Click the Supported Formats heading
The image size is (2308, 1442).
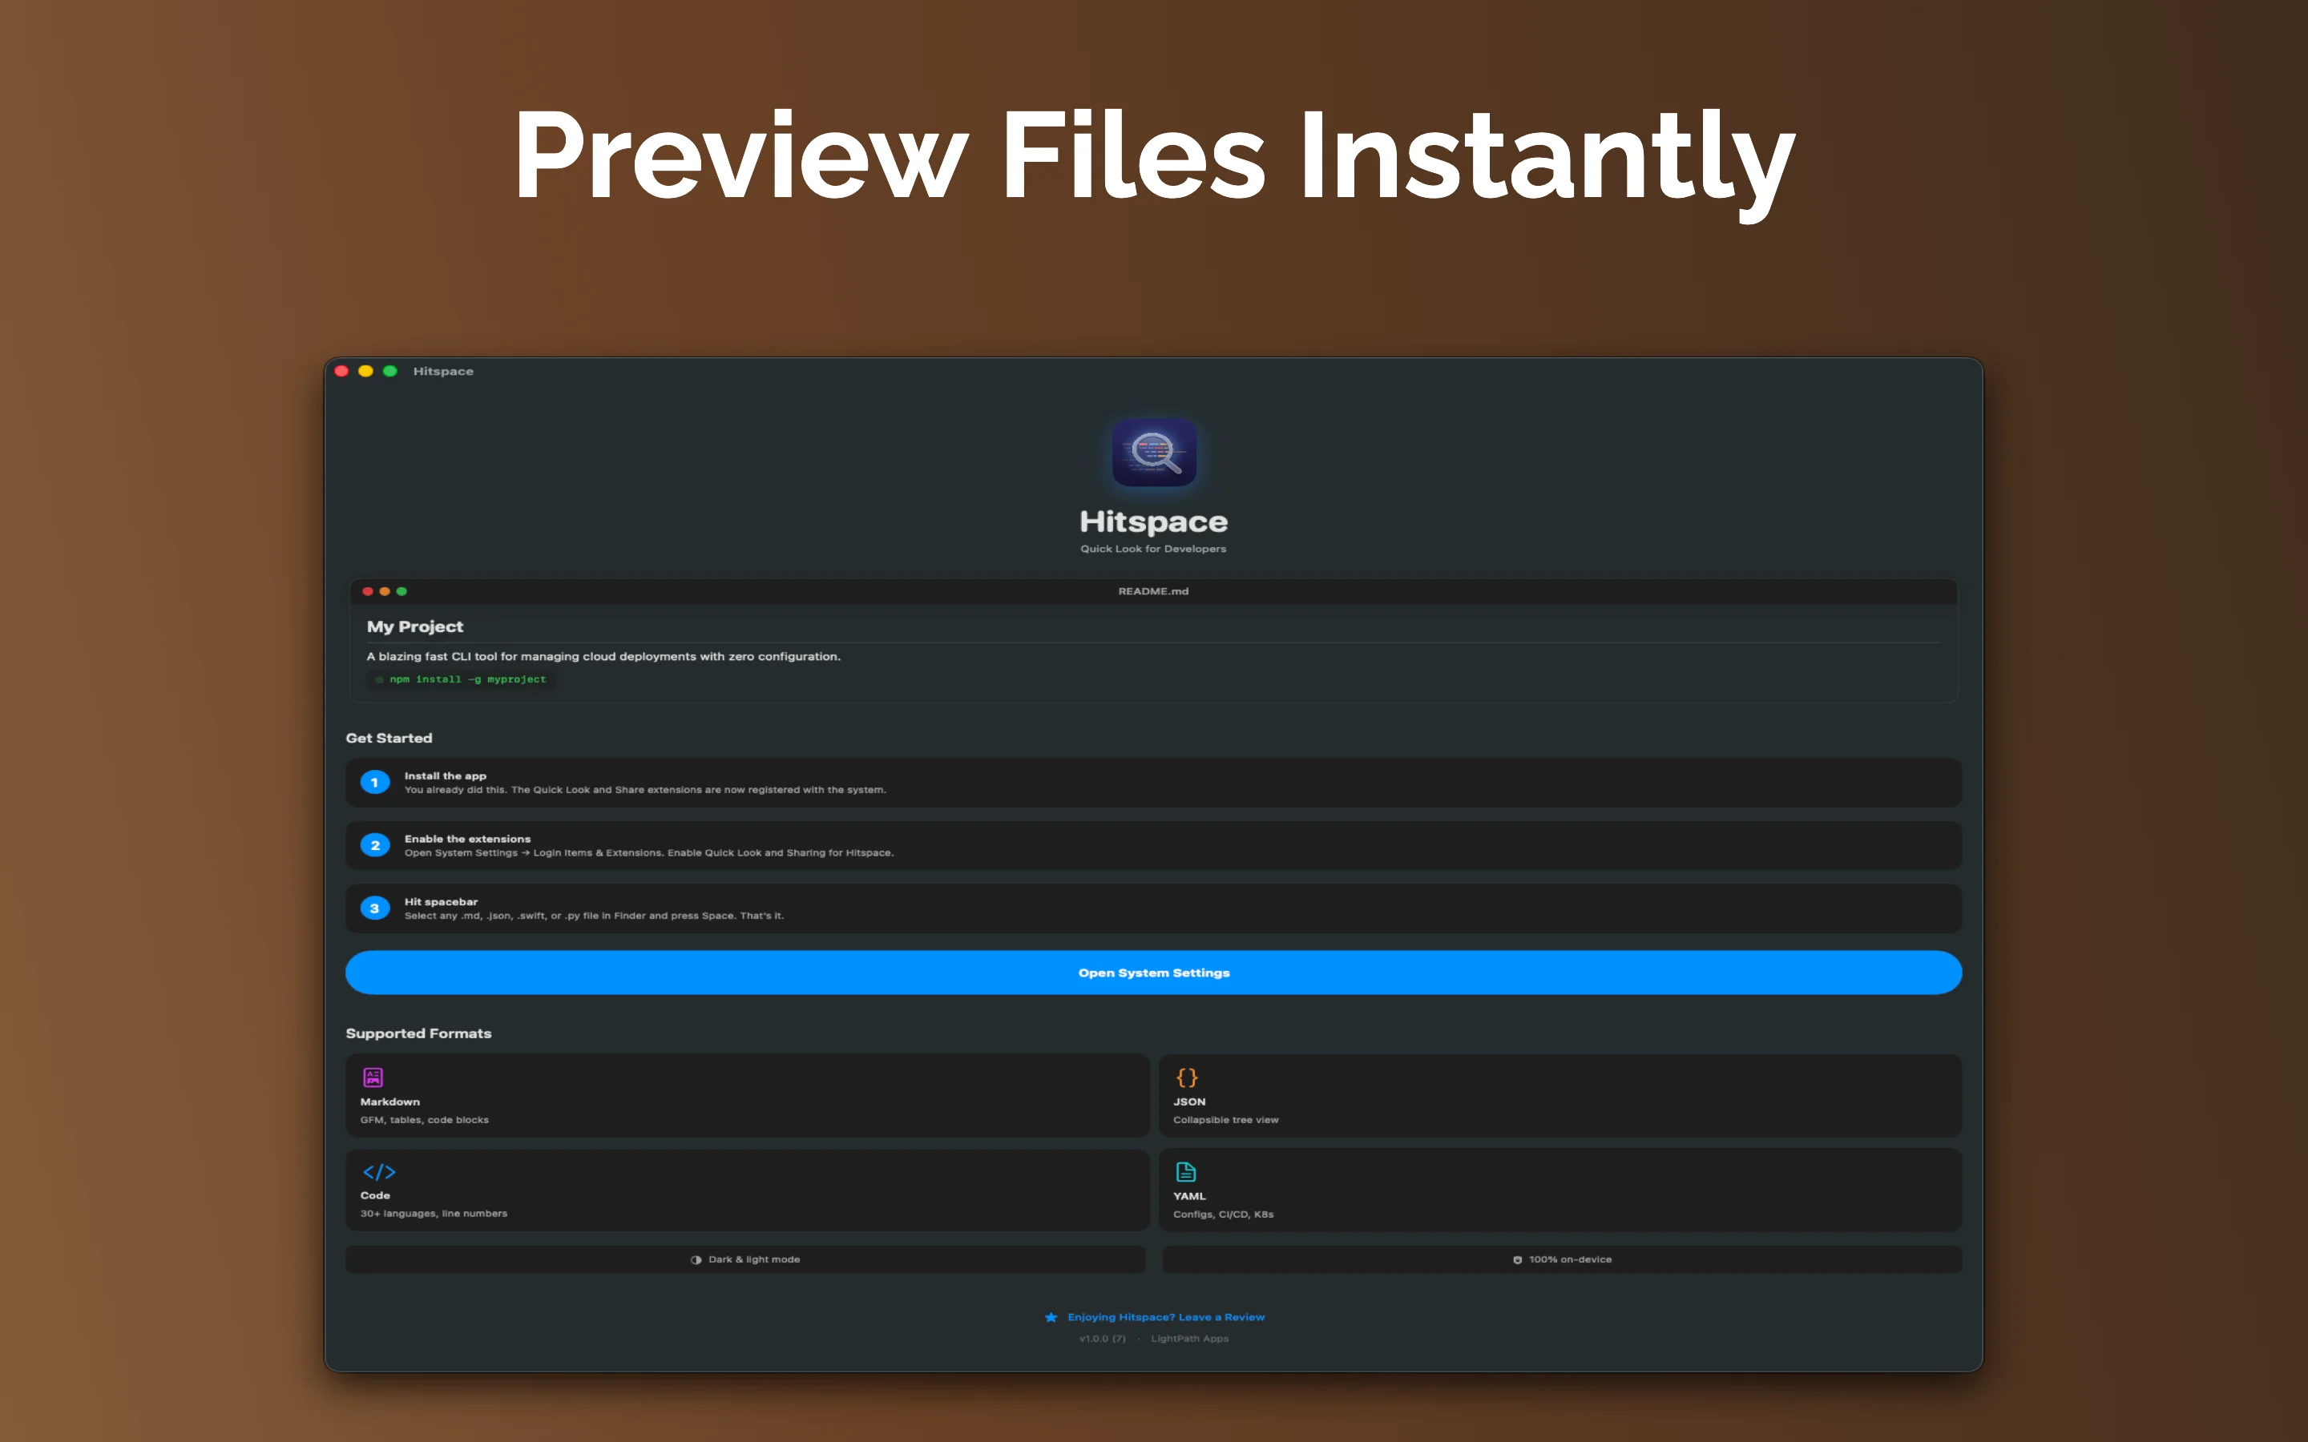[418, 1033]
